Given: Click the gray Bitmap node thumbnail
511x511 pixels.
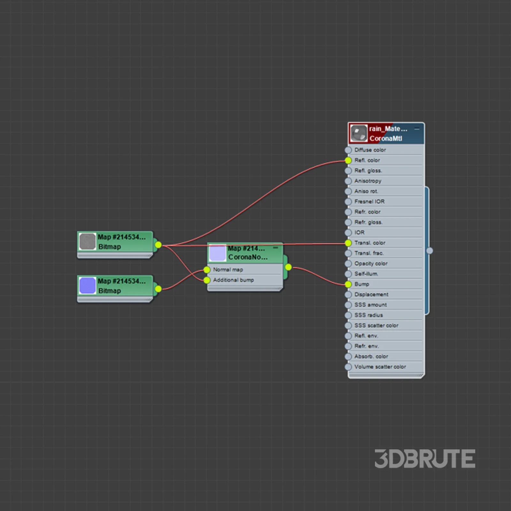Looking at the screenshot, I should point(87,241).
